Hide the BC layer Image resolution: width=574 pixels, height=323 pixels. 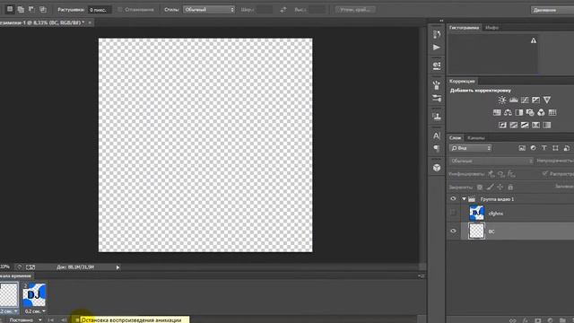pyautogui.click(x=453, y=231)
